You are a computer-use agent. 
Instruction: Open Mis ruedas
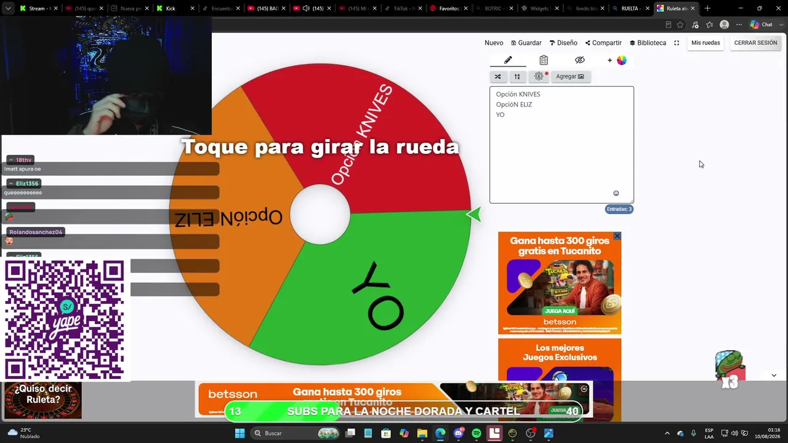click(706, 43)
